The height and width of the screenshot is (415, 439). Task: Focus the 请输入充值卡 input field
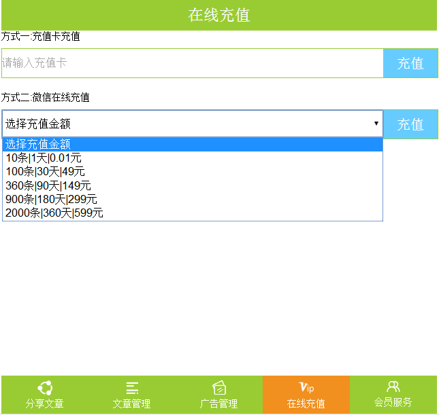point(193,63)
